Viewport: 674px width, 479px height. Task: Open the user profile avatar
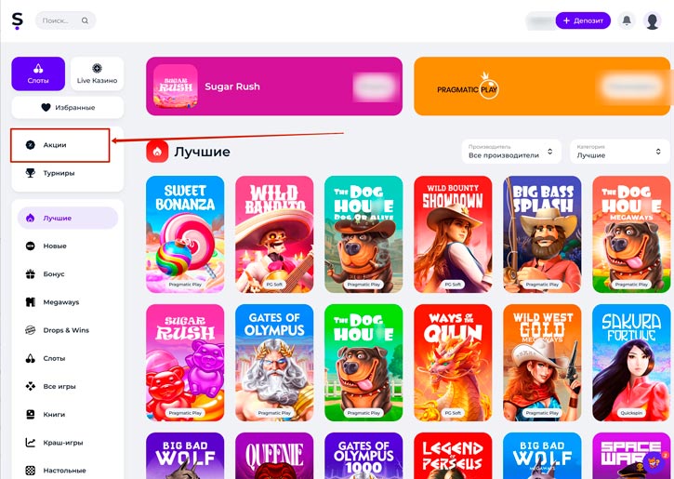(652, 20)
